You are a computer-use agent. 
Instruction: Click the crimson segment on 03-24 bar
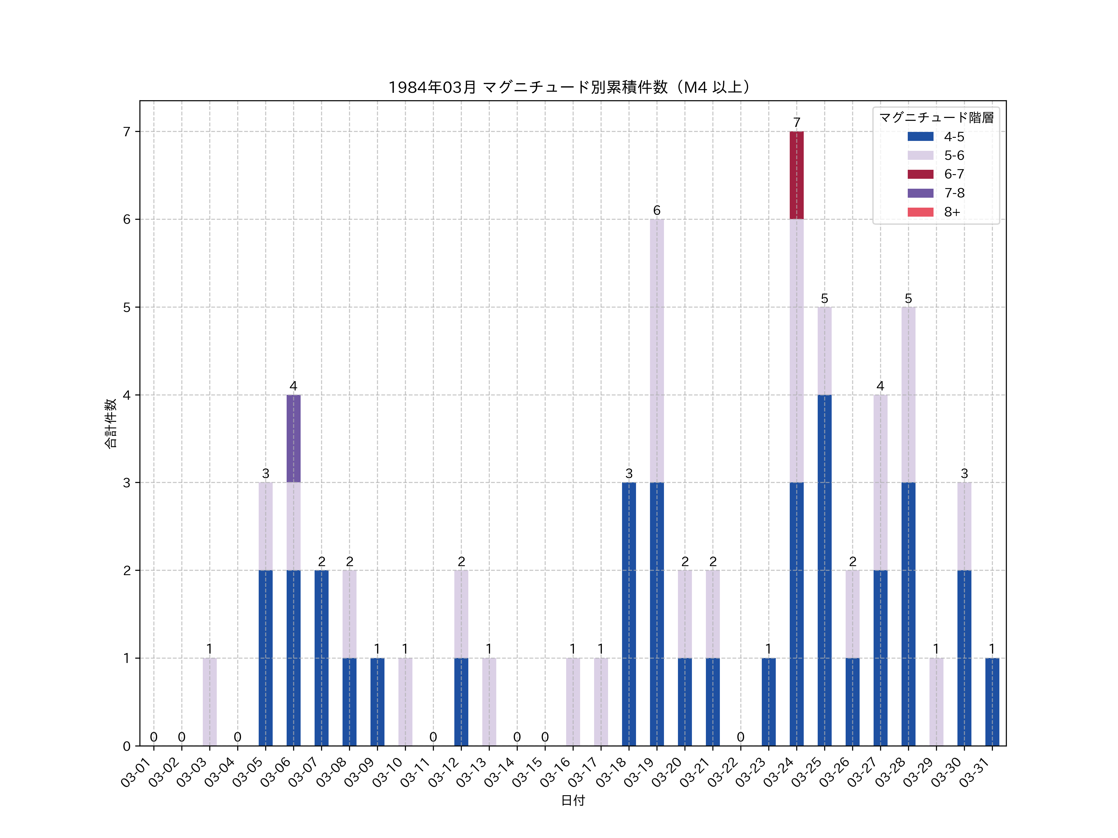point(796,175)
